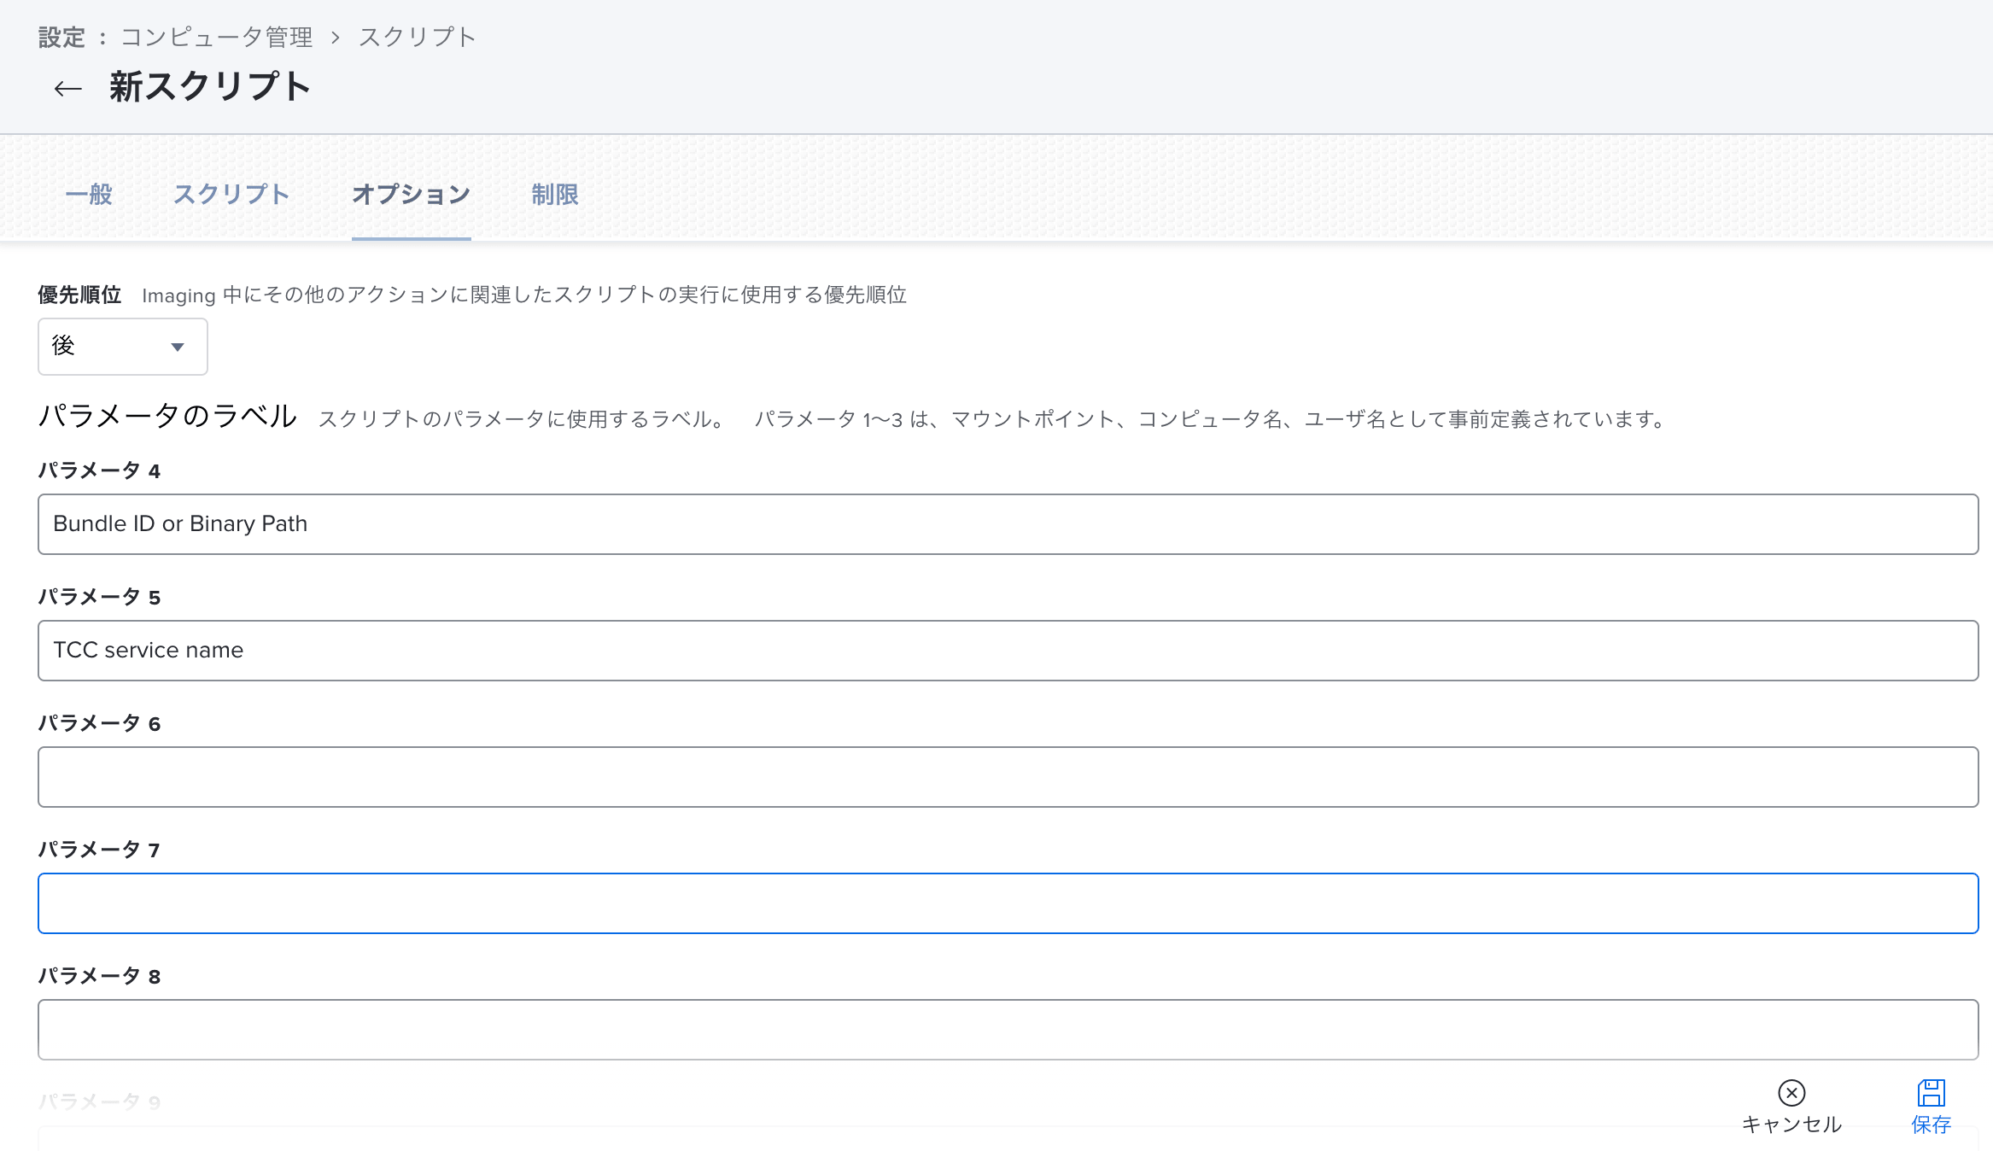Click the 新スクリプト page title

(x=210, y=87)
